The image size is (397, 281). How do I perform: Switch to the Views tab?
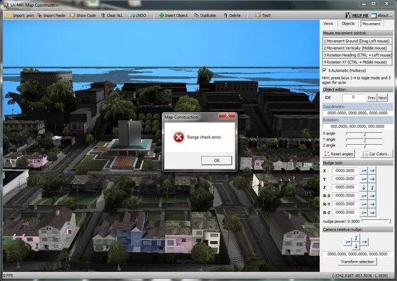(x=328, y=24)
